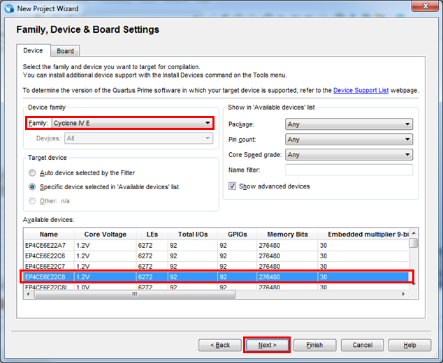The width and height of the screenshot is (443, 363).
Task: Open the Device Support List link
Action: click(x=361, y=90)
